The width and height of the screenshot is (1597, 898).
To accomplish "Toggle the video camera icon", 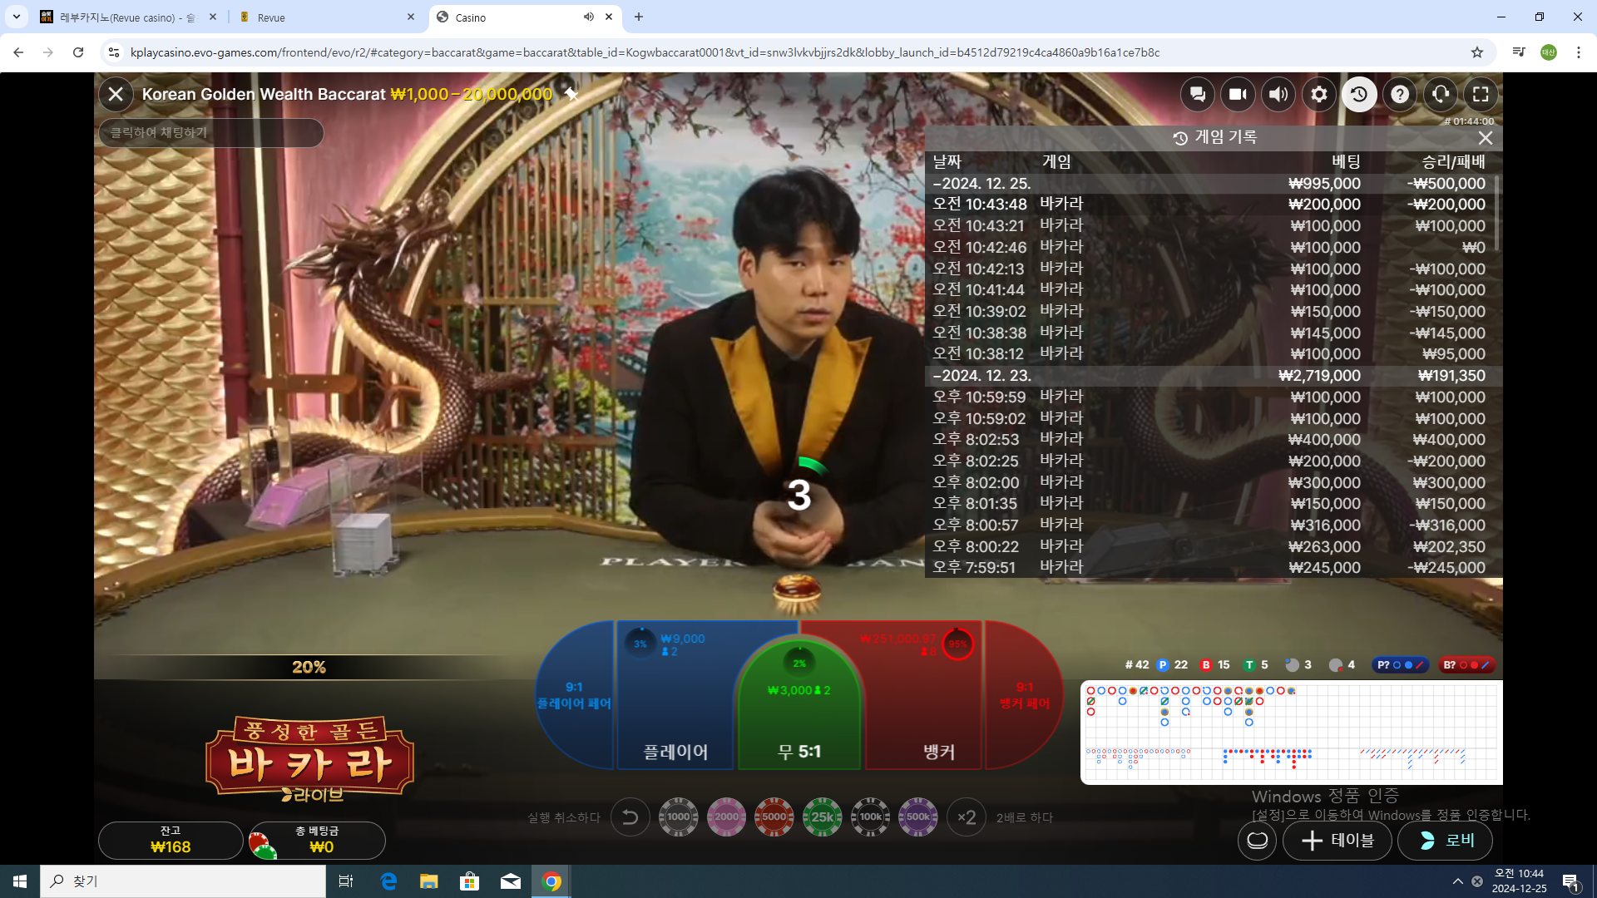I will pos(1238,94).
